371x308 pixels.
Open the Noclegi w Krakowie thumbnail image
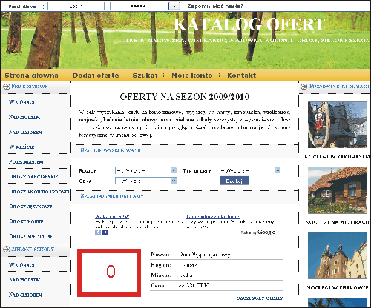click(x=337, y=255)
